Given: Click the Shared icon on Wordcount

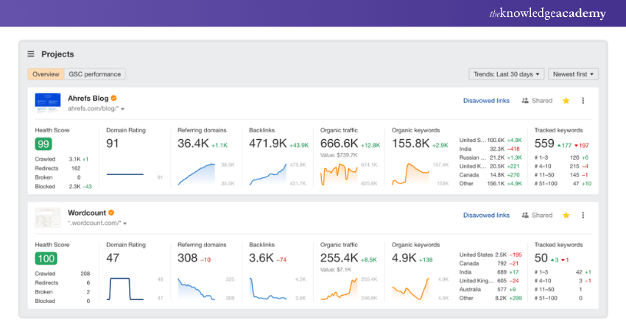Looking at the screenshot, I should pos(525,216).
